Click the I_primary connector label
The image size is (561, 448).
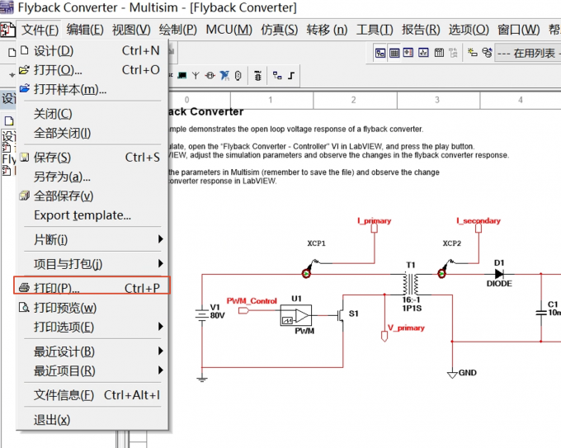pyautogui.click(x=375, y=220)
